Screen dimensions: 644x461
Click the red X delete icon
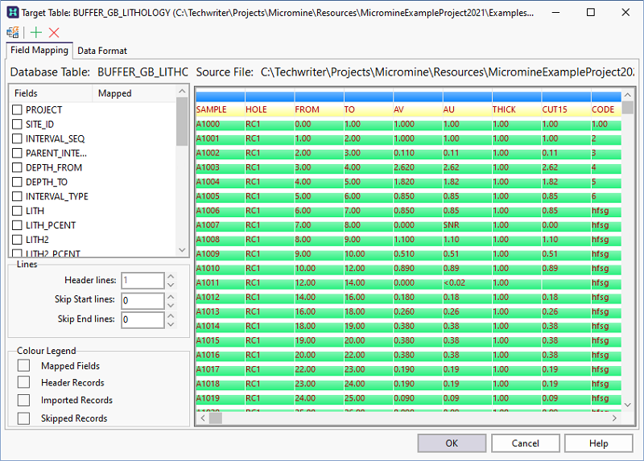pos(54,32)
